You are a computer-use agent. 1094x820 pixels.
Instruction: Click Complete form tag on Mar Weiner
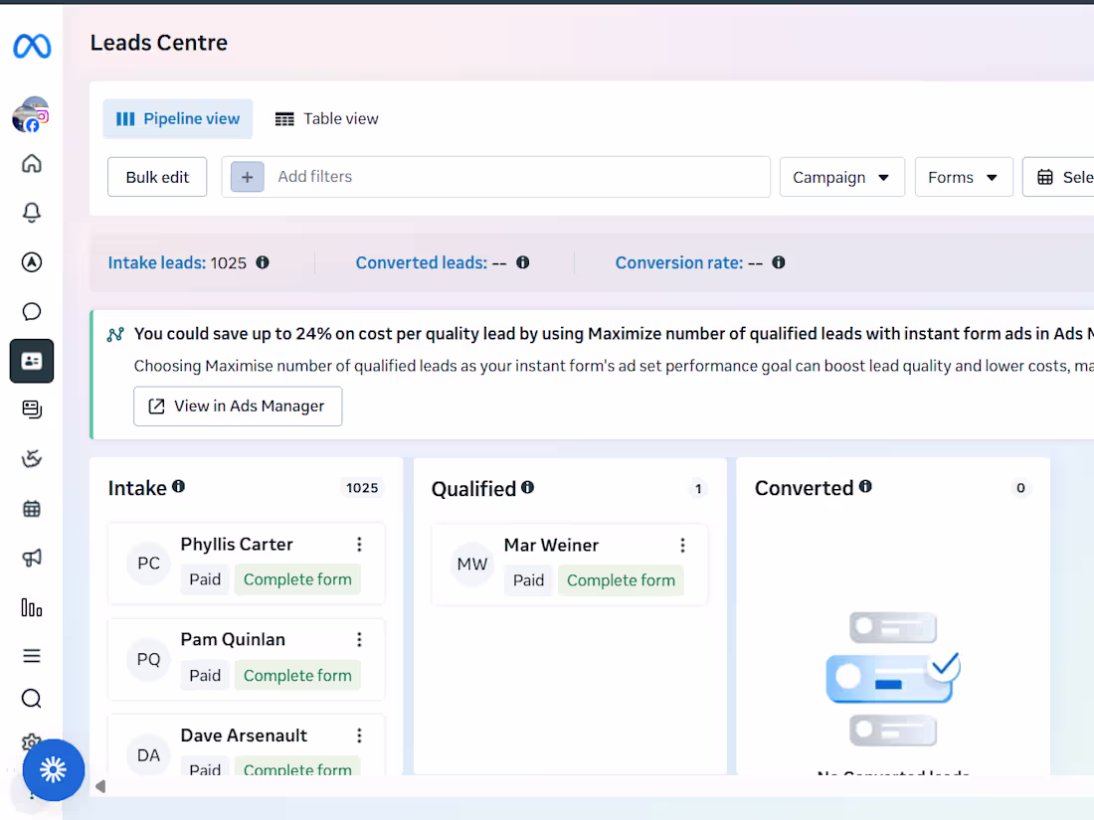click(621, 580)
